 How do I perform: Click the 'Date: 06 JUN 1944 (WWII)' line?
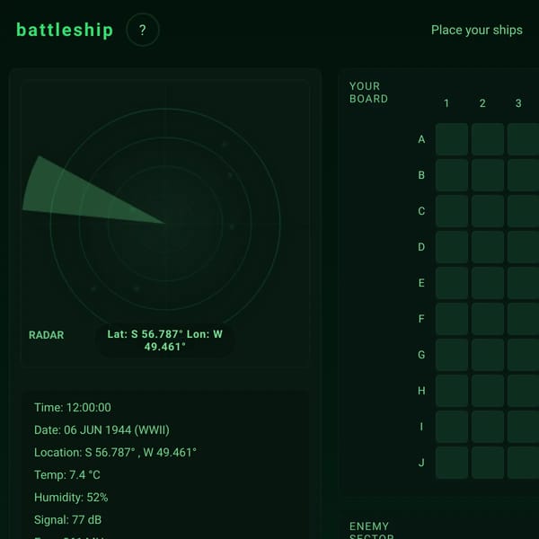102,430
